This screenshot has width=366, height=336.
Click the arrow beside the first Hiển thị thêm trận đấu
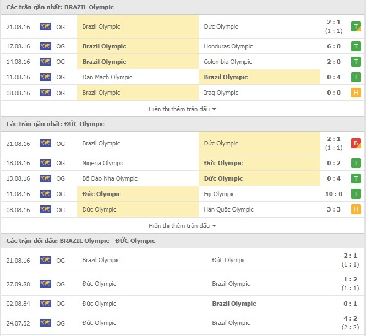click(x=214, y=109)
